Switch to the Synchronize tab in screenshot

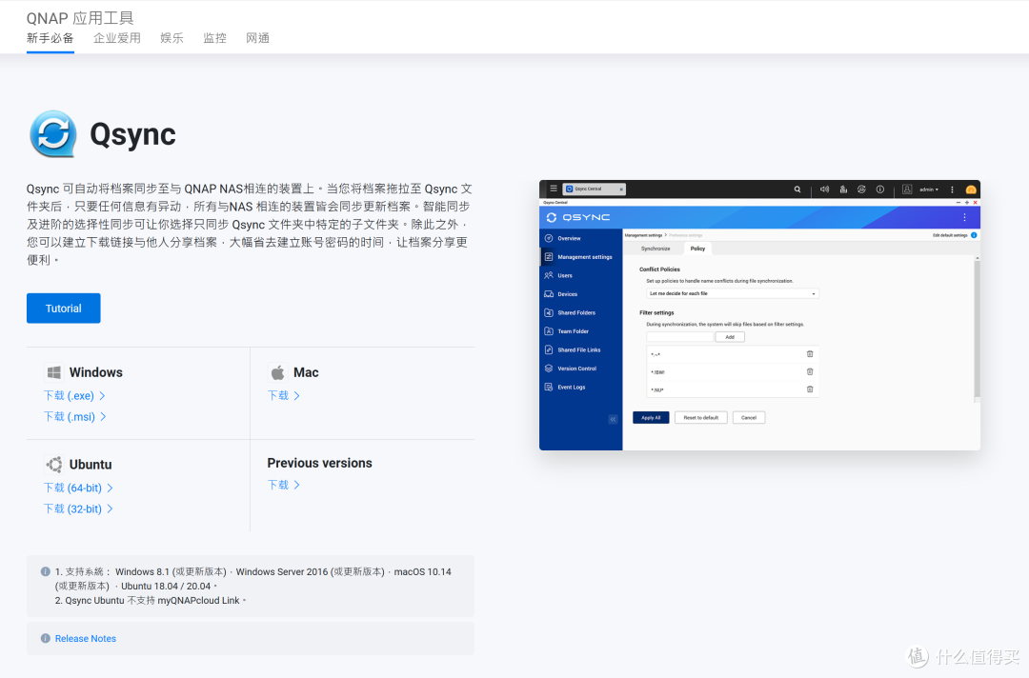coord(656,249)
